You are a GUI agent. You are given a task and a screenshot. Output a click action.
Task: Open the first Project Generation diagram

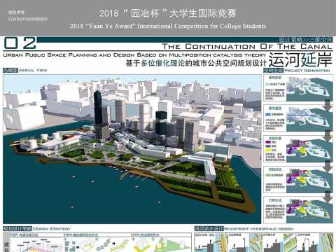tap(298, 88)
